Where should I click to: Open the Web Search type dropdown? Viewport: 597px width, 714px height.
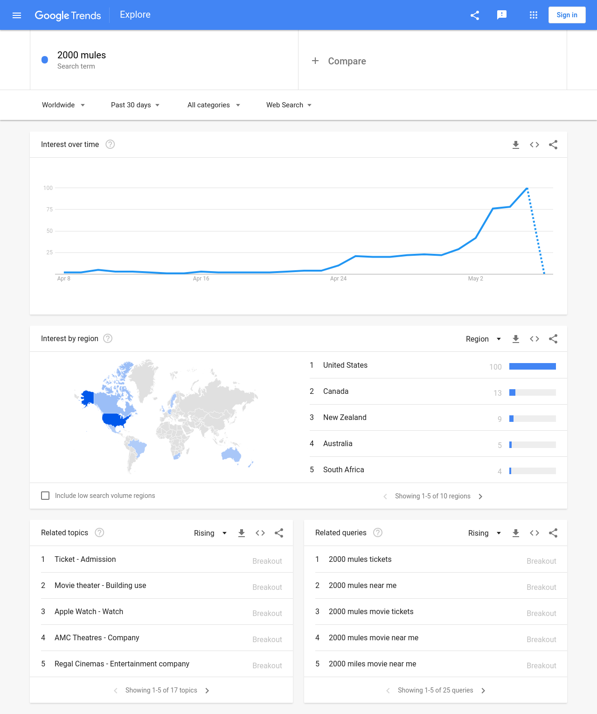tap(289, 105)
